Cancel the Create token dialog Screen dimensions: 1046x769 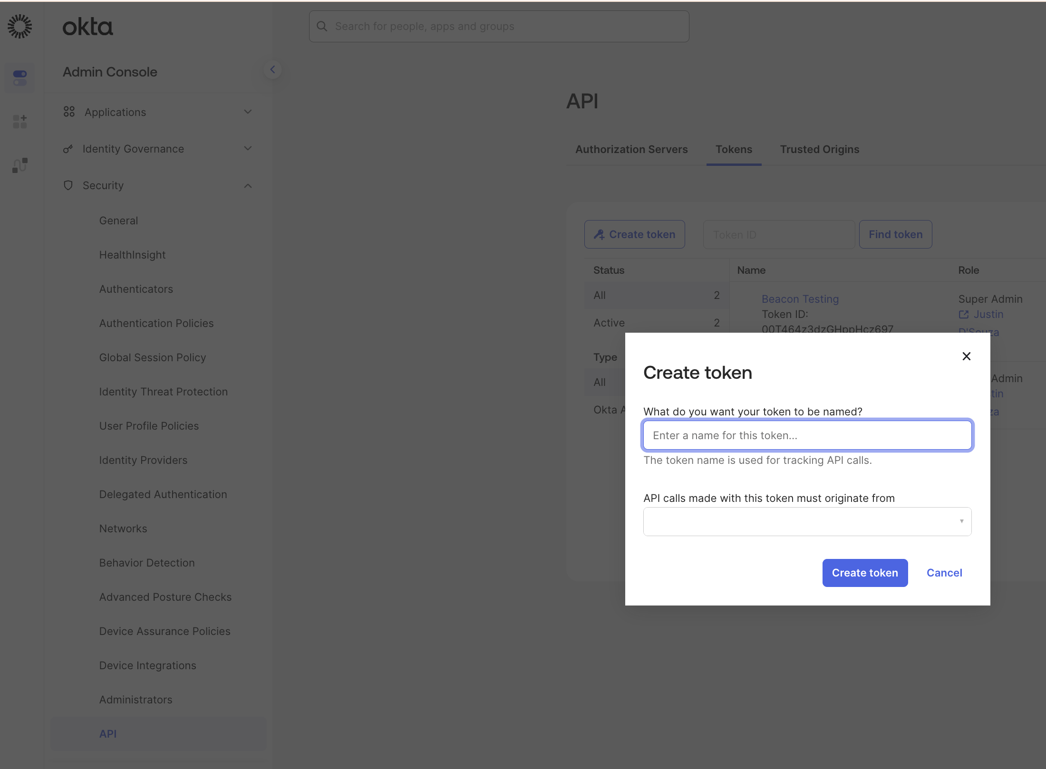coord(944,573)
